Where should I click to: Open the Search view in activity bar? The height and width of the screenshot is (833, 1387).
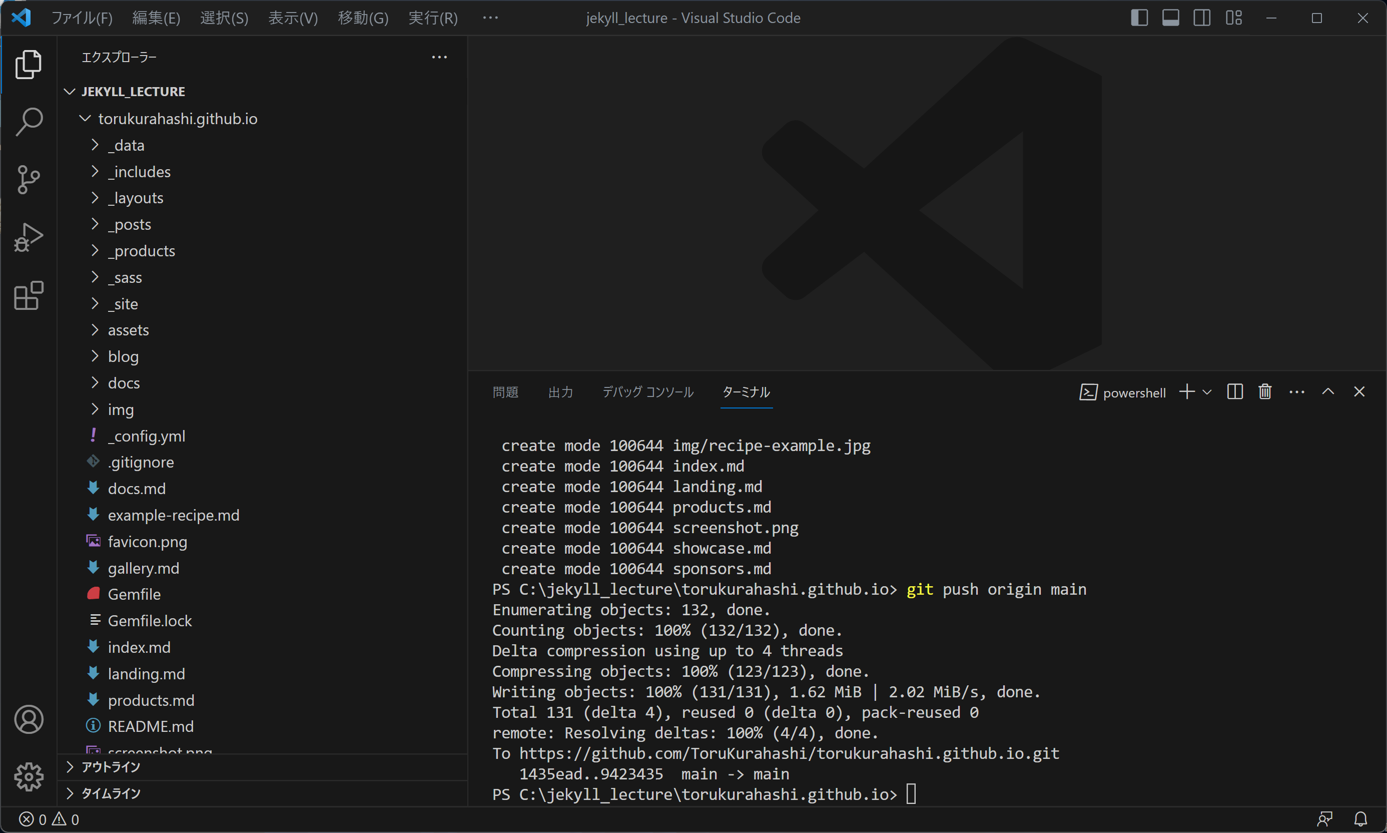point(29,122)
